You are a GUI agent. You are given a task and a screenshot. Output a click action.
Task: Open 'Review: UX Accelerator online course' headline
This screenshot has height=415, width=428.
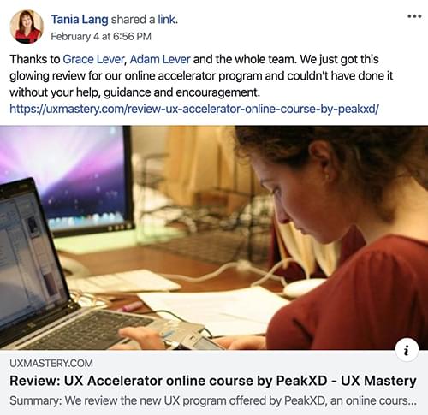click(x=213, y=381)
